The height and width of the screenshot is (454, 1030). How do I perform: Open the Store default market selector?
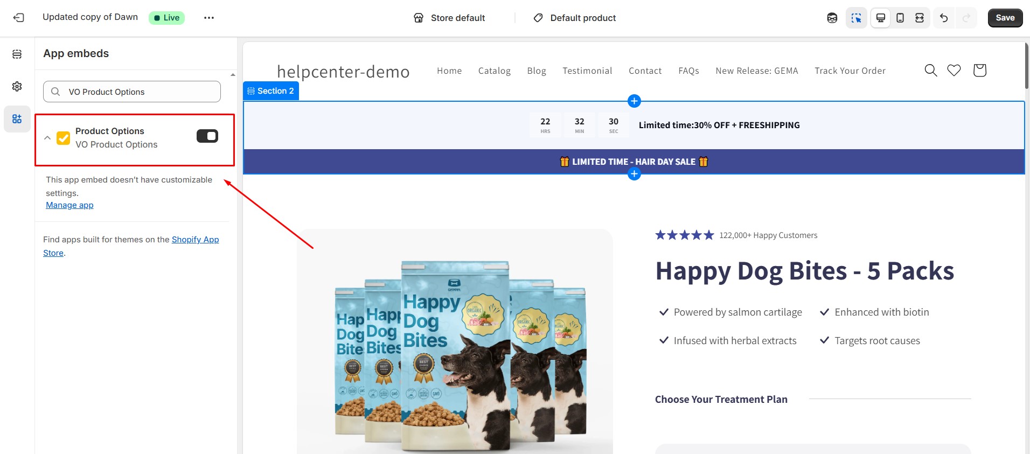point(449,18)
